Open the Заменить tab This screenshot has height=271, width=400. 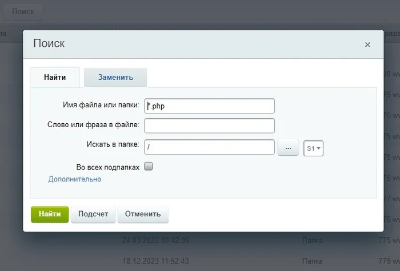115,78
